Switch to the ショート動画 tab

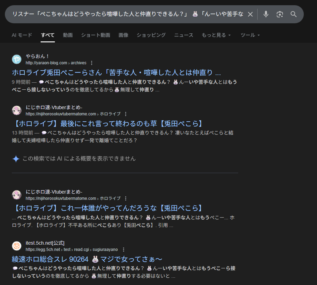(x=95, y=35)
